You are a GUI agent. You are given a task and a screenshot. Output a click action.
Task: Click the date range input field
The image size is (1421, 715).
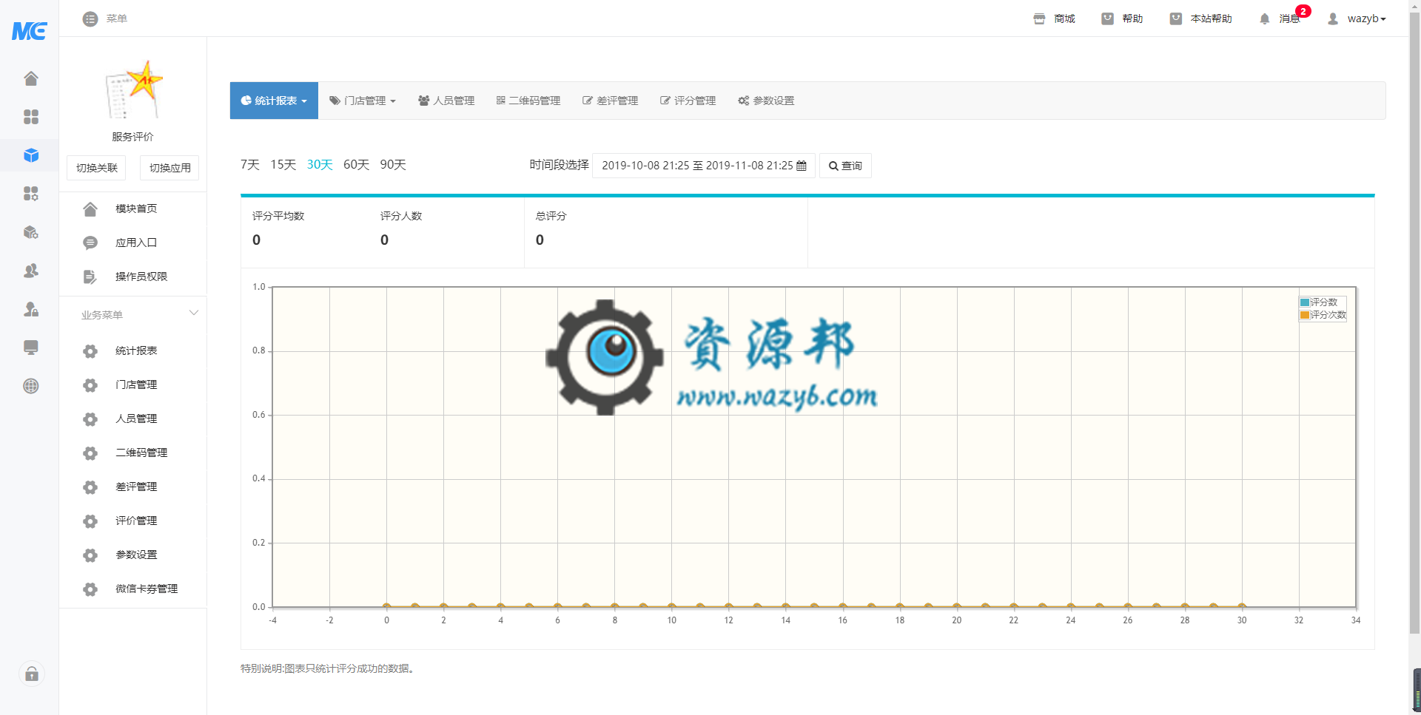(x=704, y=166)
